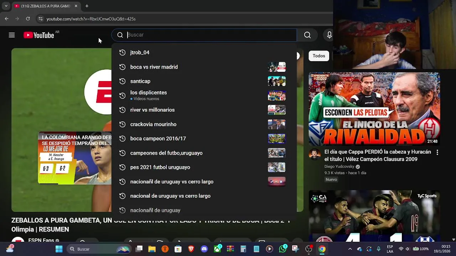The height and width of the screenshot is (256, 456).
Task: Click history clock icon beside 'santicap'
Action: pyautogui.click(x=122, y=81)
